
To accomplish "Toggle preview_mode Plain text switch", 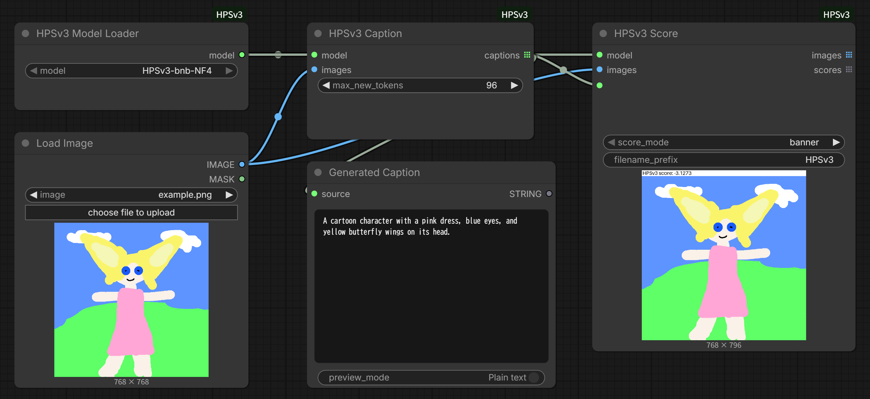I will (534, 377).
